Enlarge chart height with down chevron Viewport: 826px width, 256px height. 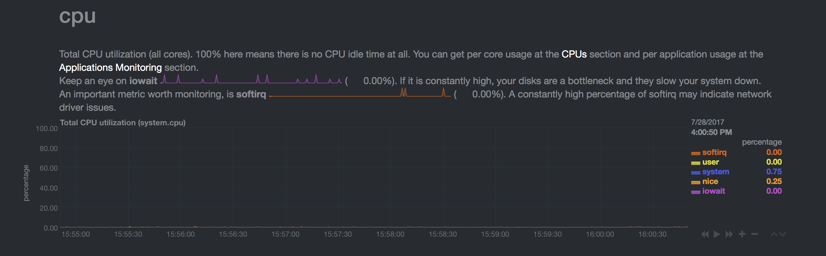(783, 234)
